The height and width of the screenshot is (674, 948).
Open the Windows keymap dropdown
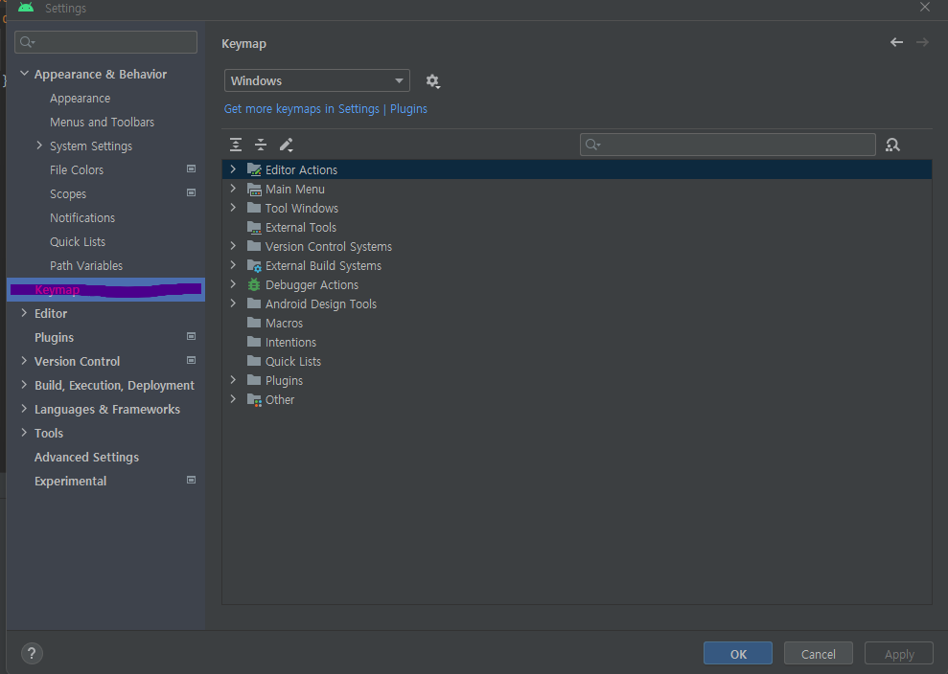317,81
